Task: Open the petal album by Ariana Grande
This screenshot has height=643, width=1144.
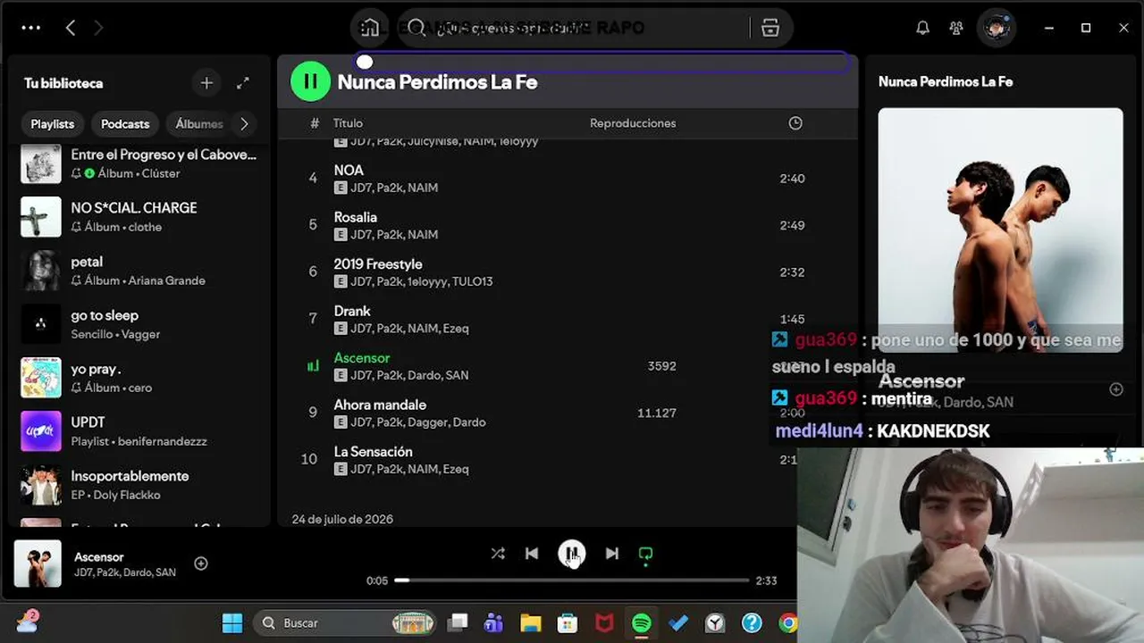Action: point(140,271)
